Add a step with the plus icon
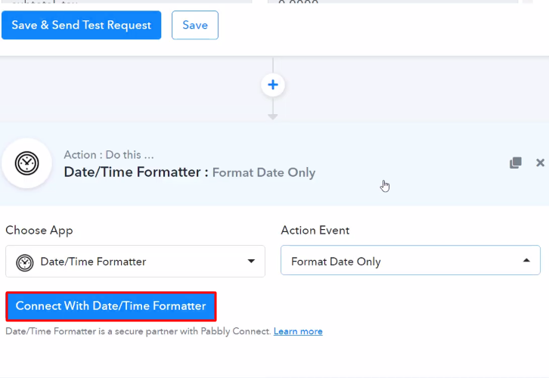This screenshot has width=549, height=378. (x=273, y=85)
